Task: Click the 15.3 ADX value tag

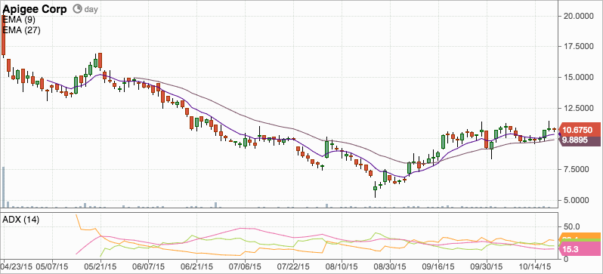Action: tap(580, 249)
